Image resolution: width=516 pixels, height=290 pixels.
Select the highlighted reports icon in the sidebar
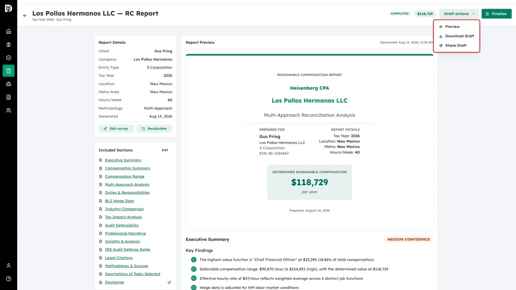coord(9,71)
